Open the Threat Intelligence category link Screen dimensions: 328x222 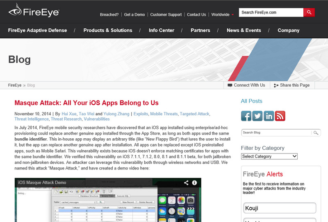(x=31, y=119)
